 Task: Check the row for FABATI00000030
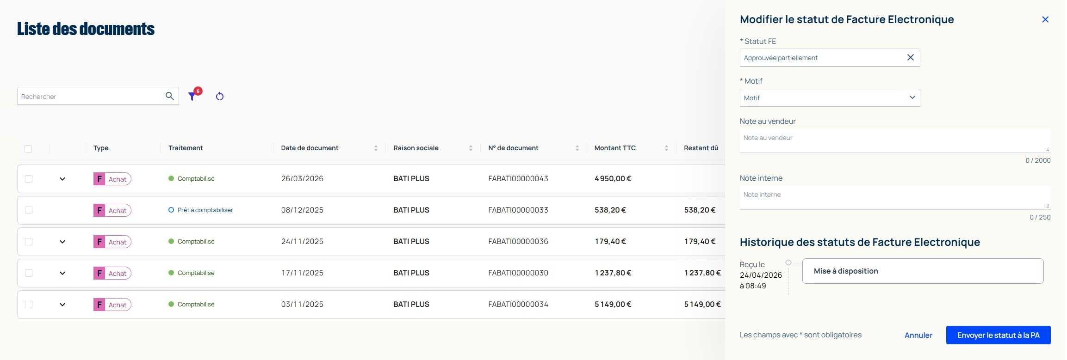29,273
